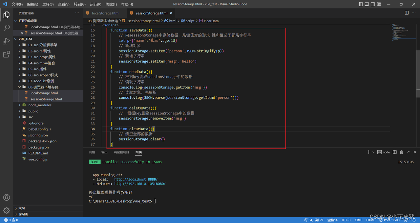Open the 终端(T) menu

[x=111, y=4]
